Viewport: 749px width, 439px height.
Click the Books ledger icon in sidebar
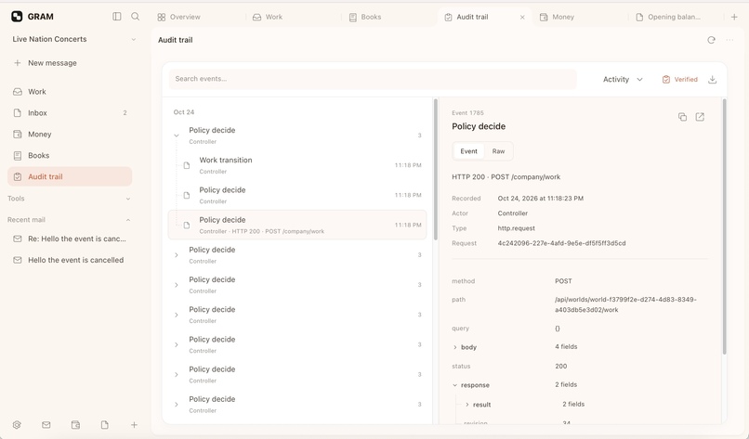coord(18,156)
